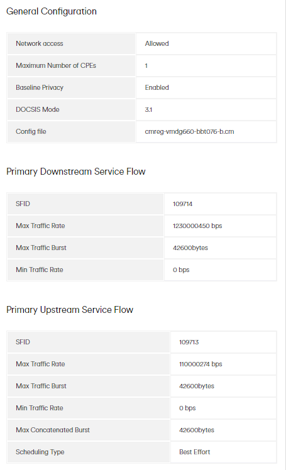Select downstream SFID value 109714
286x470 pixels.
coord(182,204)
